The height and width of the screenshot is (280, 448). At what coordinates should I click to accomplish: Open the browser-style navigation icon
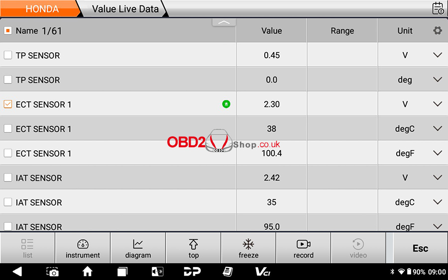coord(157,272)
